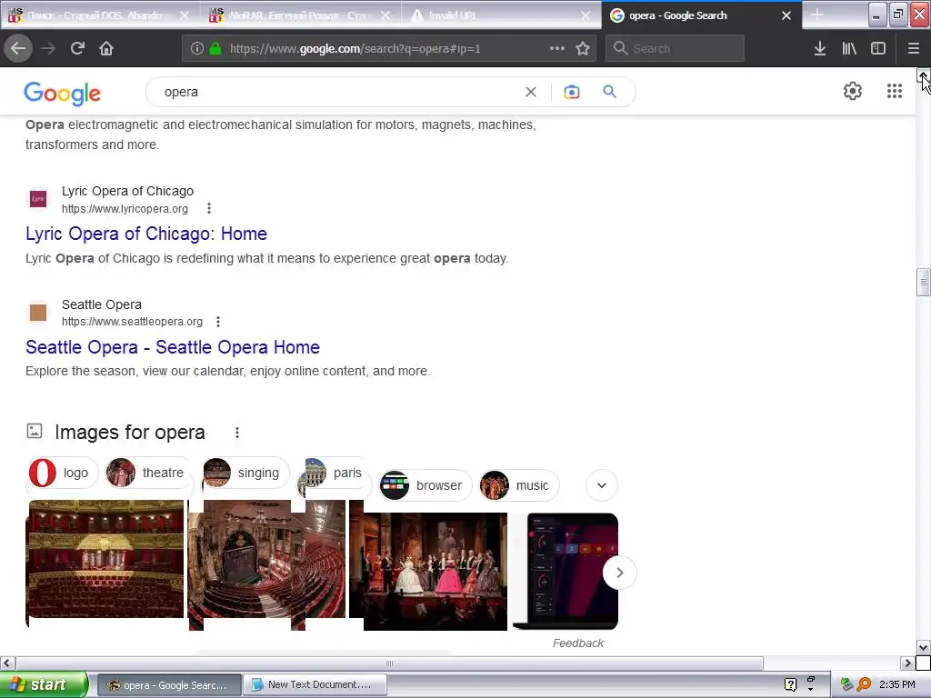Click the Seattle Opera favicon
Image resolution: width=931 pixels, height=698 pixels.
pos(38,313)
